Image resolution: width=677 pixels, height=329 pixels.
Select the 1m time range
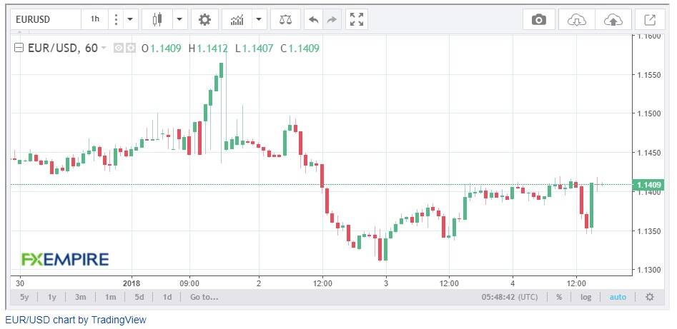coord(111,297)
